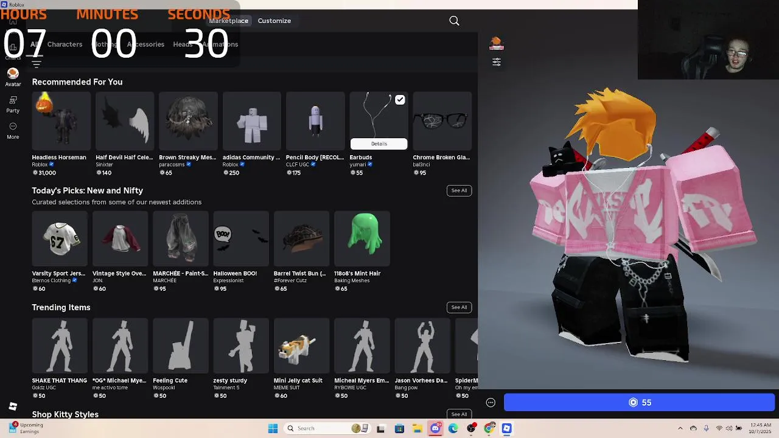Open the MARCHÉE Paint-S pants thumbnail
Viewport: 779px width, 438px height.
click(181, 238)
